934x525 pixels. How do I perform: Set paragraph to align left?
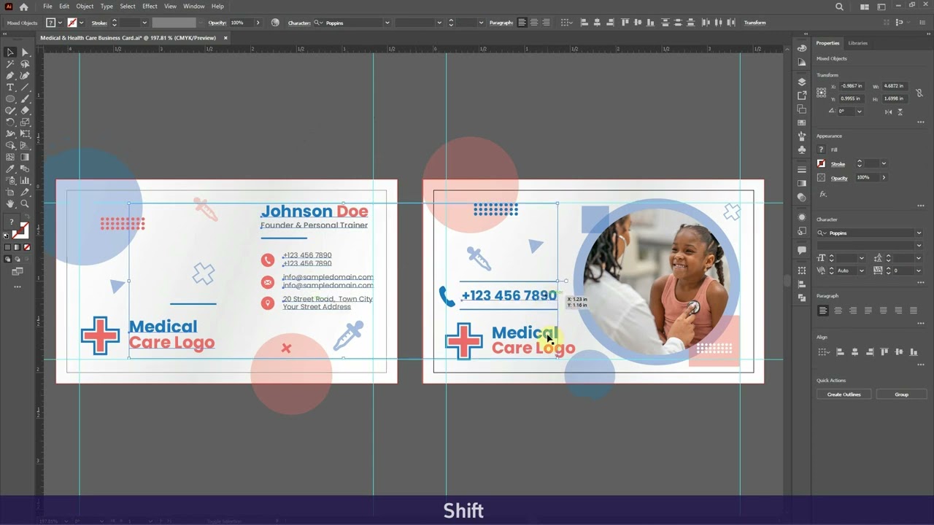(823, 311)
